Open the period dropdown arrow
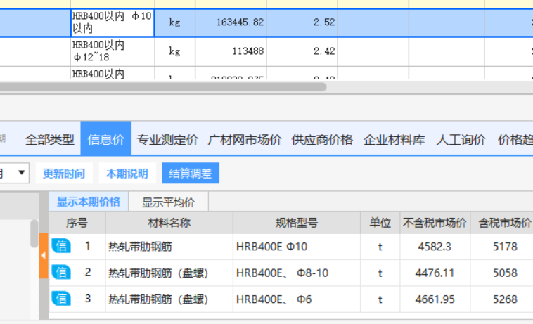This screenshot has width=533, height=324. pyautogui.click(x=21, y=173)
